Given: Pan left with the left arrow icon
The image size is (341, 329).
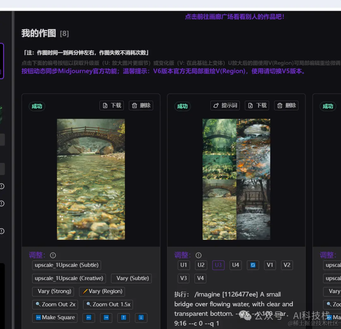Looking at the screenshot, I should [x=89, y=318].
